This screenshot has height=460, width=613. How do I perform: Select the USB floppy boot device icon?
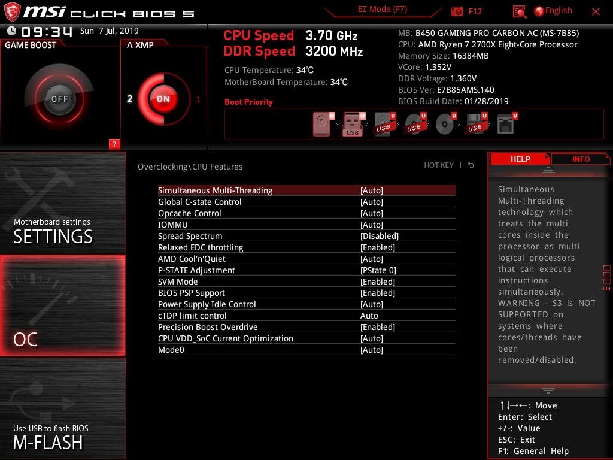point(477,124)
